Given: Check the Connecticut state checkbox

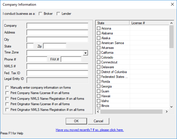Looking at the screenshot, I should 98,62.
